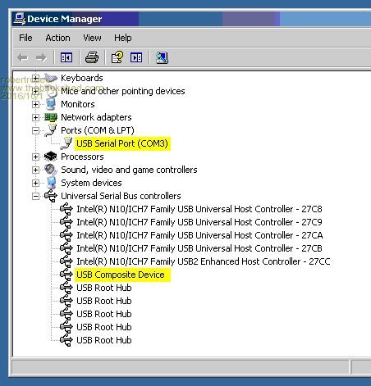Collapse Universal Serial Bus controllers node

tap(35, 196)
